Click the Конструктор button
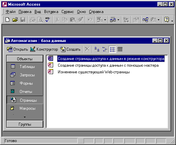 44,49
